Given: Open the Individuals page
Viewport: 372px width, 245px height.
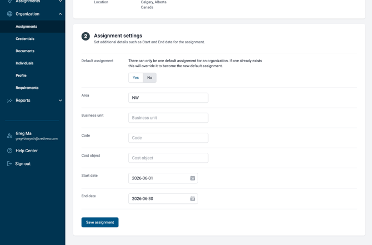Looking at the screenshot, I should click(x=24, y=63).
